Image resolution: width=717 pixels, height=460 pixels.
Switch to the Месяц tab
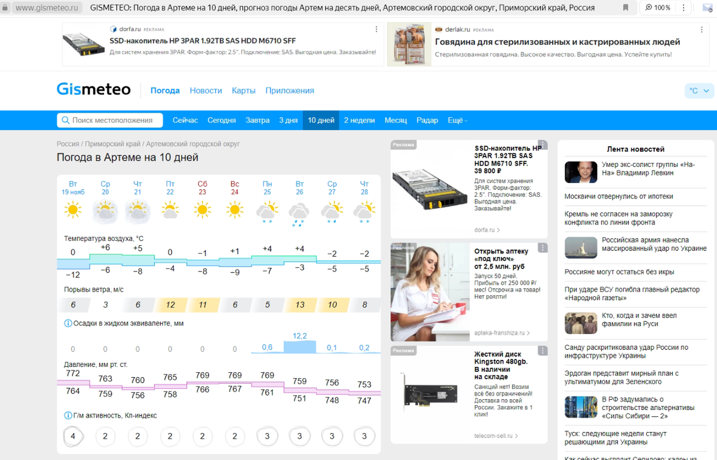click(x=396, y=120)
